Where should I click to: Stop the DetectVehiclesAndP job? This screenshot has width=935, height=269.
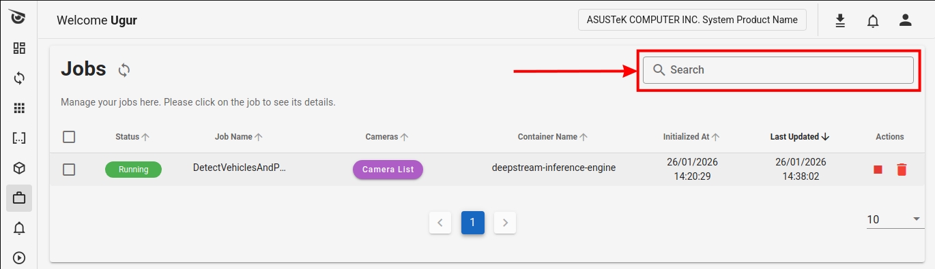878,170
